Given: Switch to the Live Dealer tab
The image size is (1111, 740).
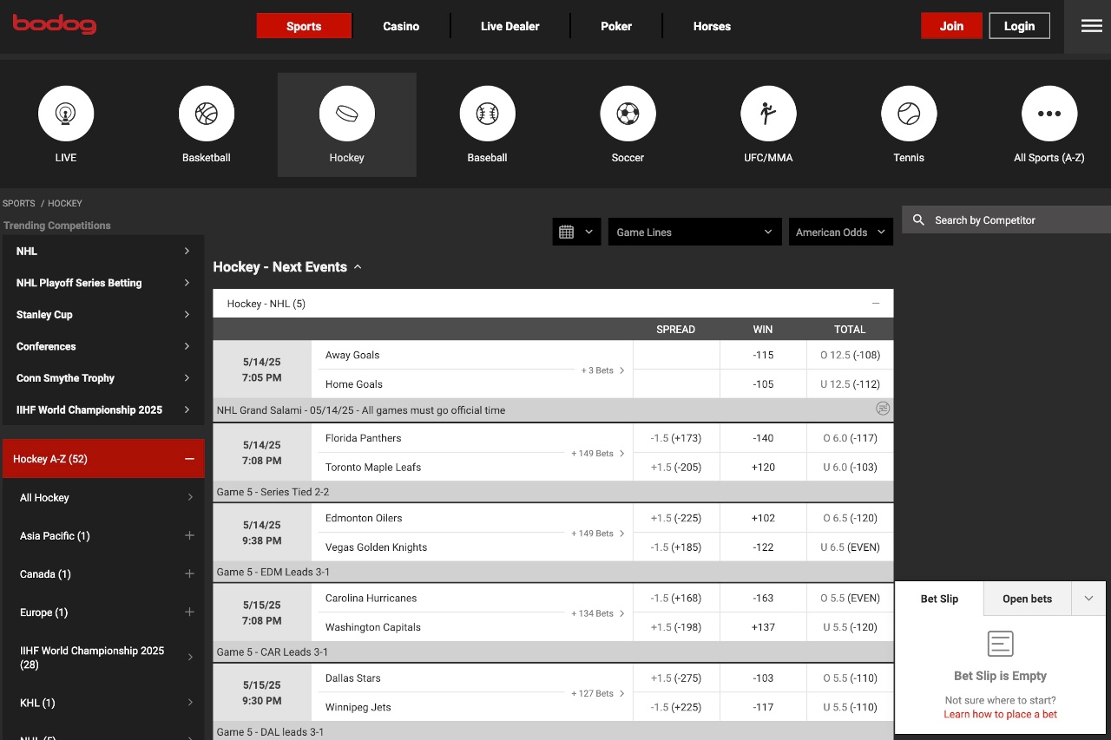Looking at the screenshot, I should (510, 26).
